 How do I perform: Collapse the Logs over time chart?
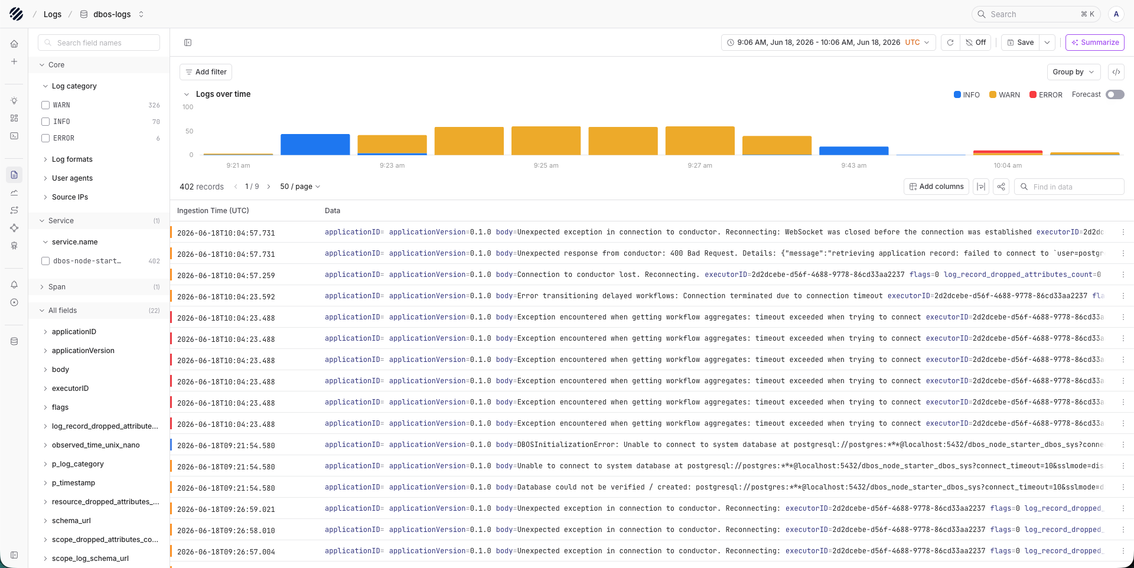pos(187,94)
